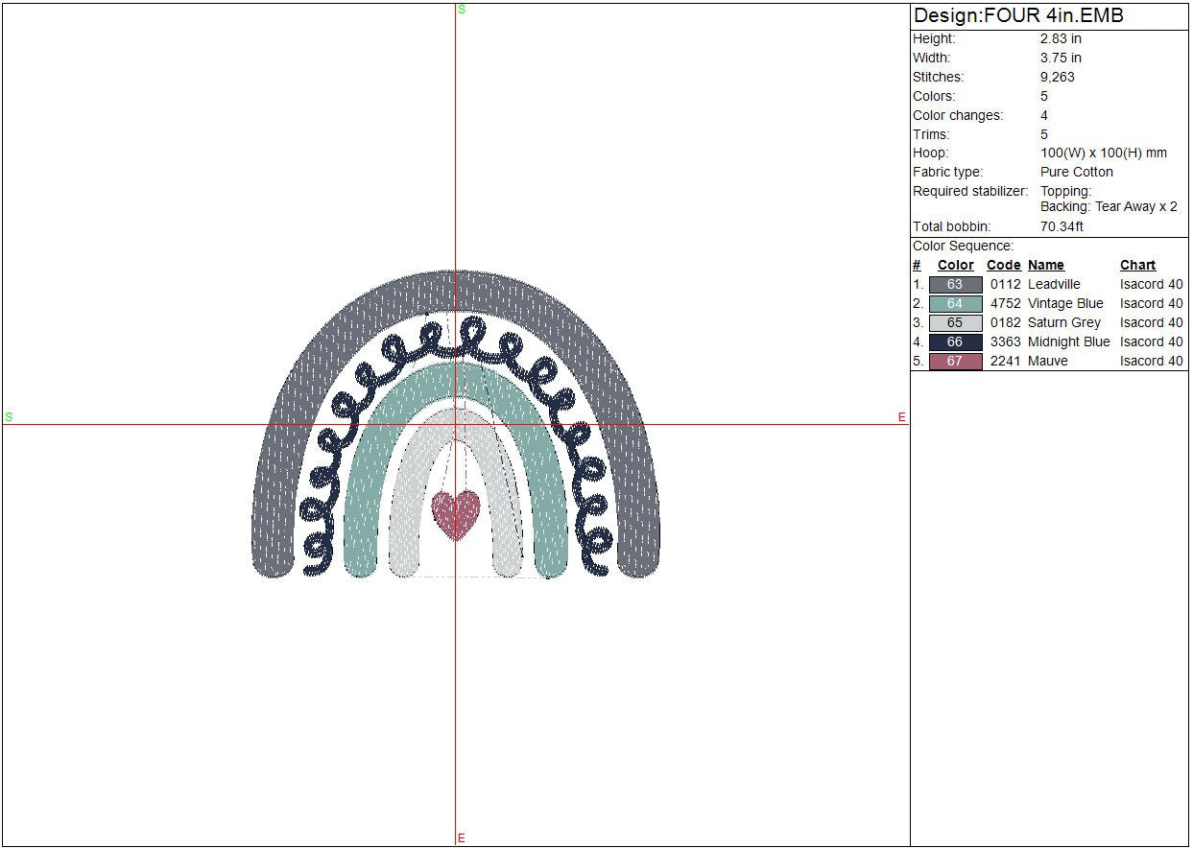This screenshot has width=1193, height=848.
Task: Choose the Midnight Blue swatch 66
Action: coord(955,342)
